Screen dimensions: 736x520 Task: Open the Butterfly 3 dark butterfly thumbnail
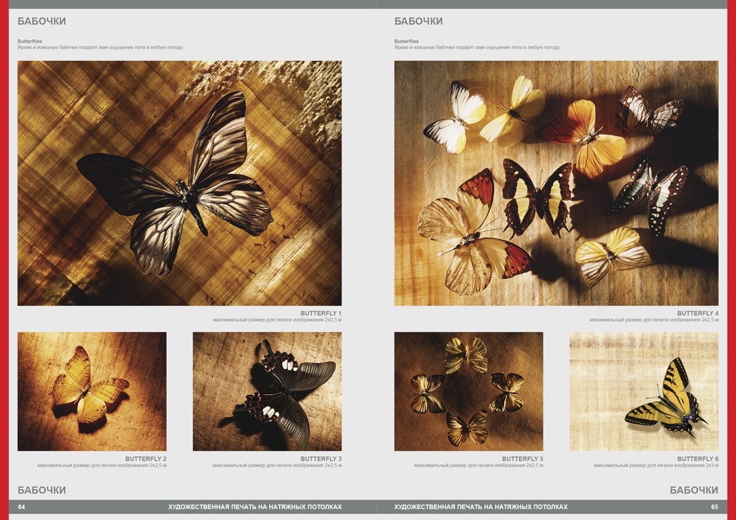pos(267,391)
